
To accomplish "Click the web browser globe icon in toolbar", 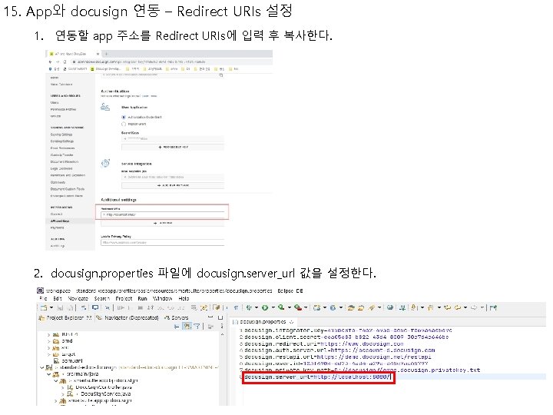I will tap(390, 307).
